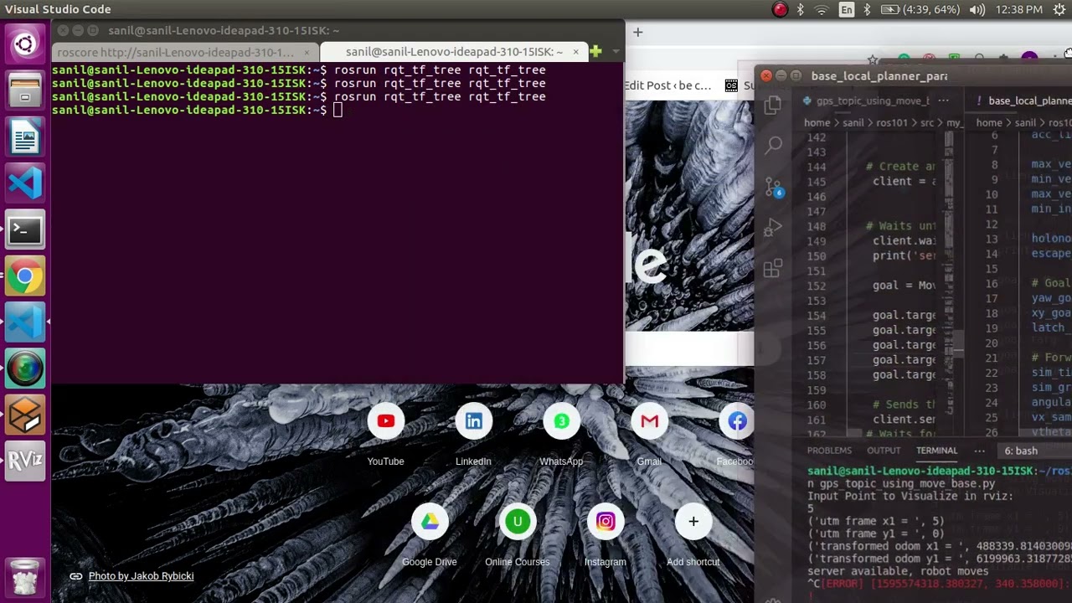The width and height of the screenshot is (1072, 603).
Task: Open LibreOffice Writer from the dock
Action: (25, 137)
